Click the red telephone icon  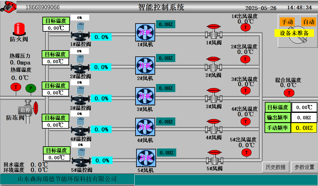pos(8,6)
